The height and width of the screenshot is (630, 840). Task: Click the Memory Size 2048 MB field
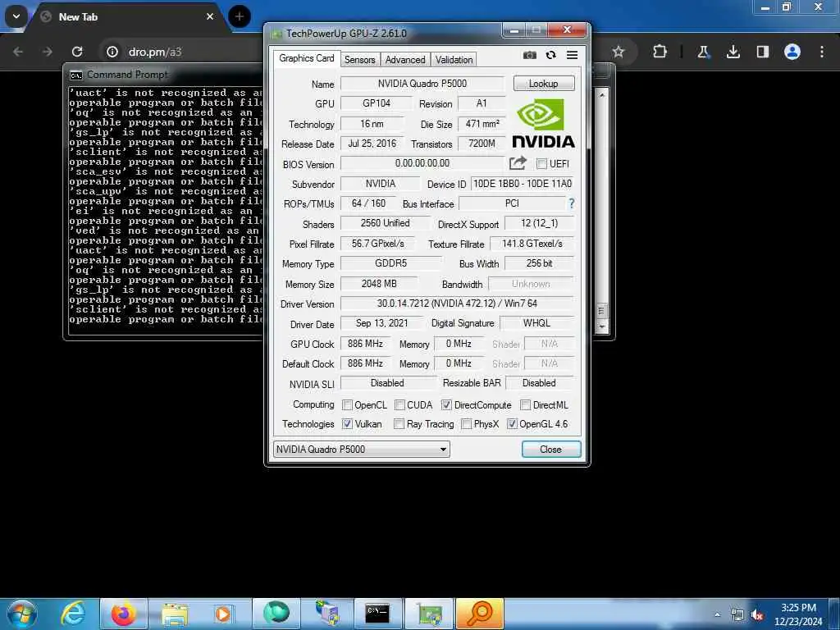click(379, 283)
